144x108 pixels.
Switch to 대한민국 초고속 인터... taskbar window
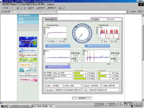(x=21, y=106)
